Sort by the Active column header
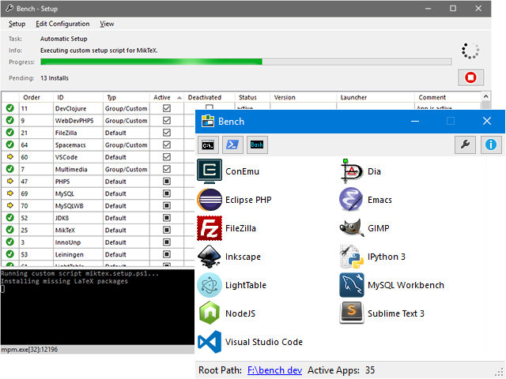The width and height of the screenshot is (506, 379). (x=167, y=97)
